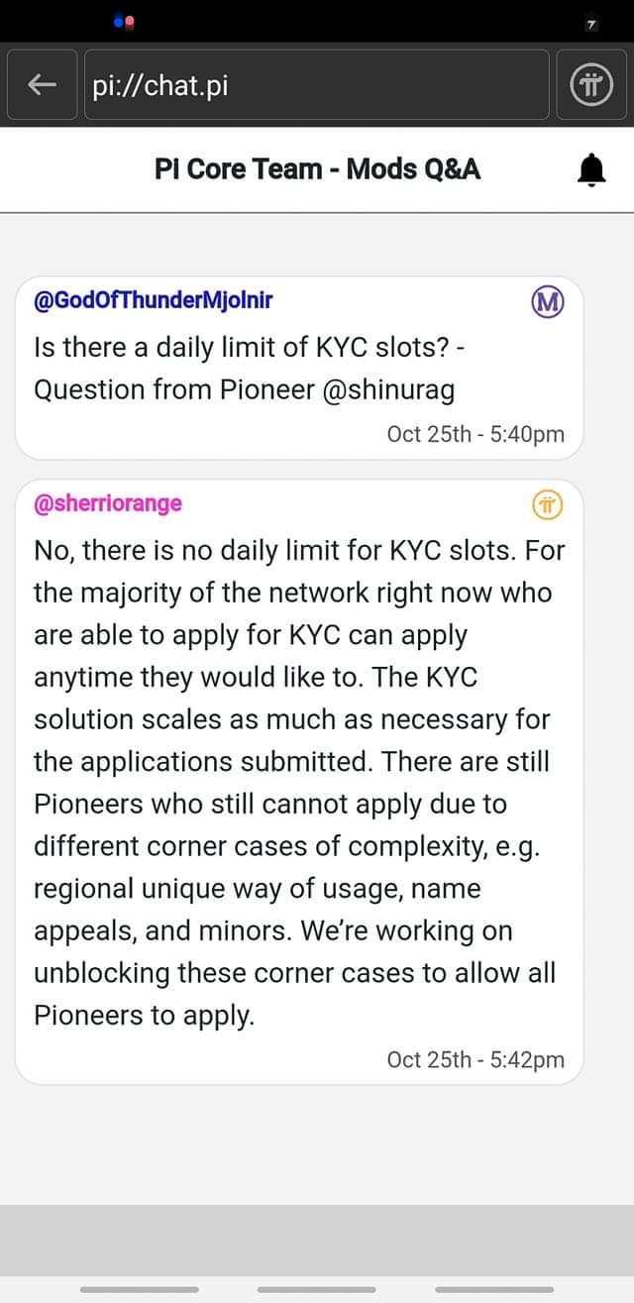Click the orange Pi badge next to @sherriorange
The width and height of the screenshot is (634, 1303).
tap(547, 505)
